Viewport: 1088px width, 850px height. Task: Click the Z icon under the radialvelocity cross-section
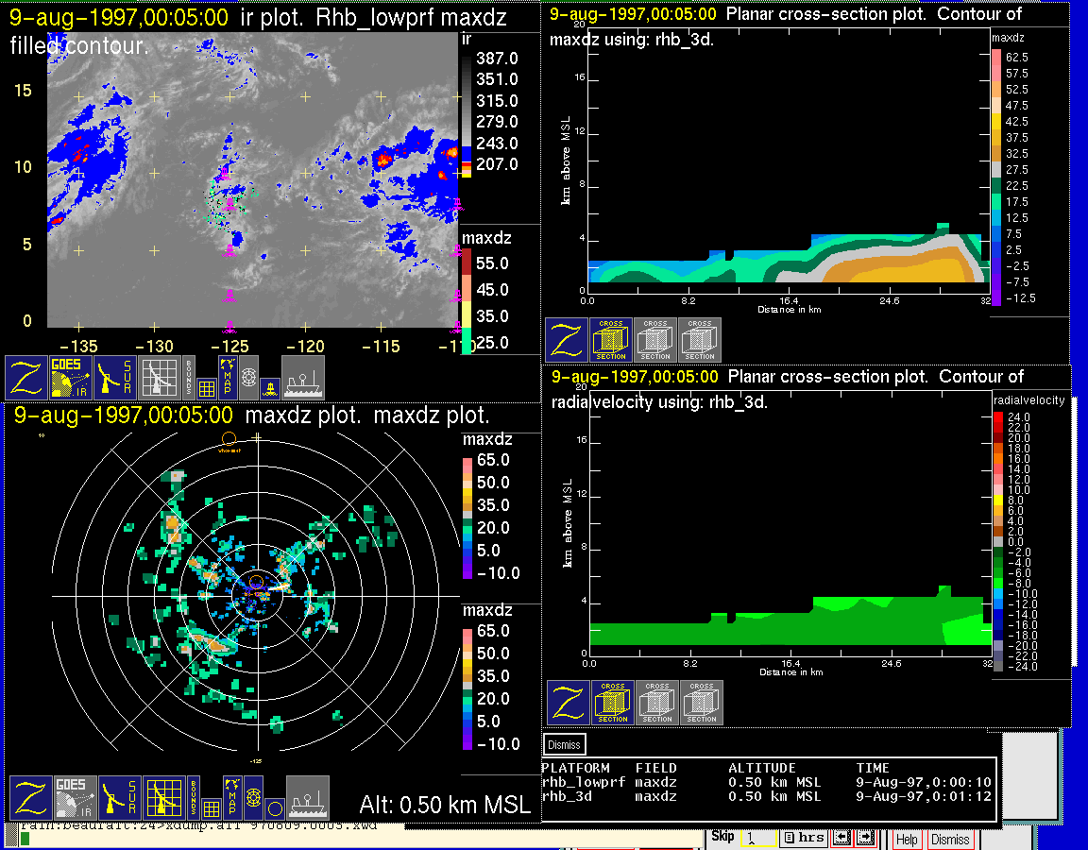click(569, 703)
